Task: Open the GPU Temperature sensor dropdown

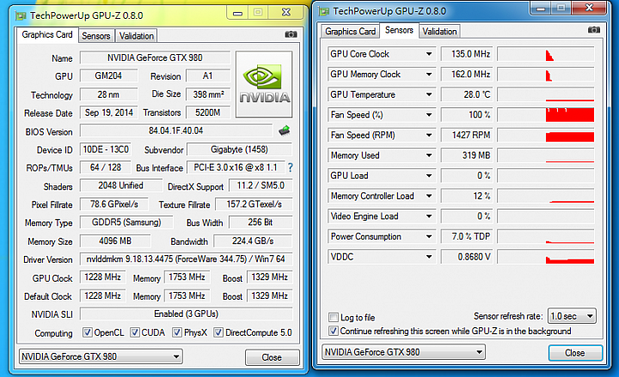Action: [x=429, y=94]
